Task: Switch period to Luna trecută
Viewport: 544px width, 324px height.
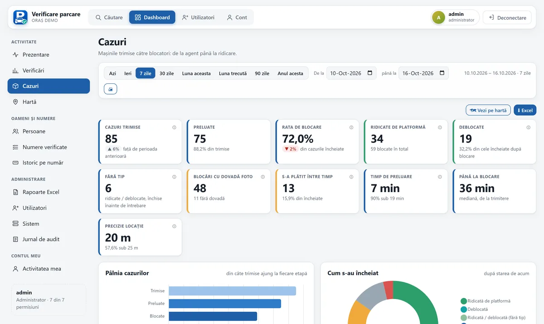Action: coord(233,73)
